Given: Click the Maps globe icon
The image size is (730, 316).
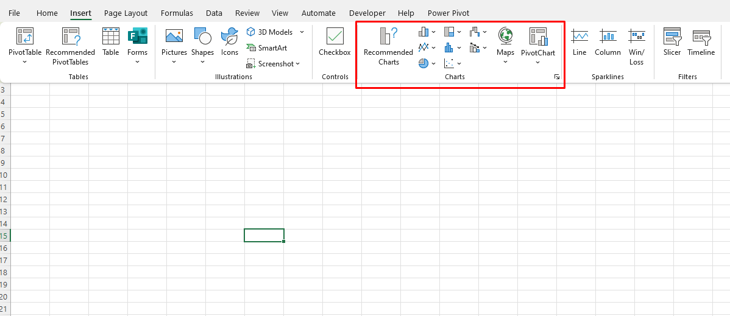Looking at the screenshot, I should pos(506,35).
